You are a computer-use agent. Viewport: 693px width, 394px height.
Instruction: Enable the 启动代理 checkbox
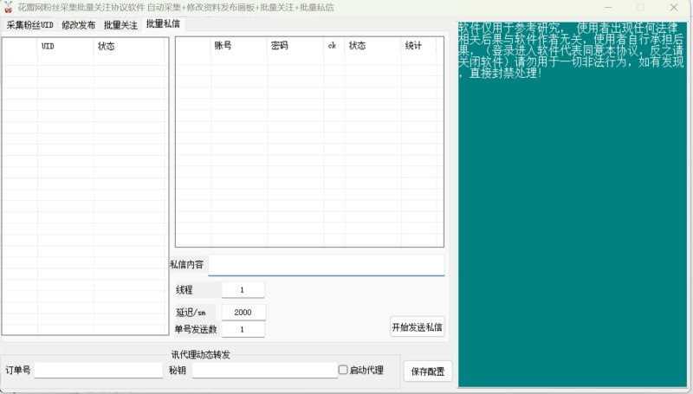343,370
